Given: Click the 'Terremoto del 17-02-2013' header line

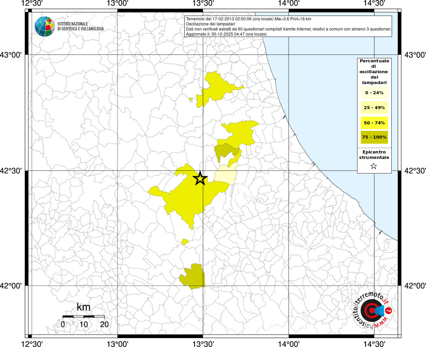Looking at the screenshot, I should coord(248,19).
